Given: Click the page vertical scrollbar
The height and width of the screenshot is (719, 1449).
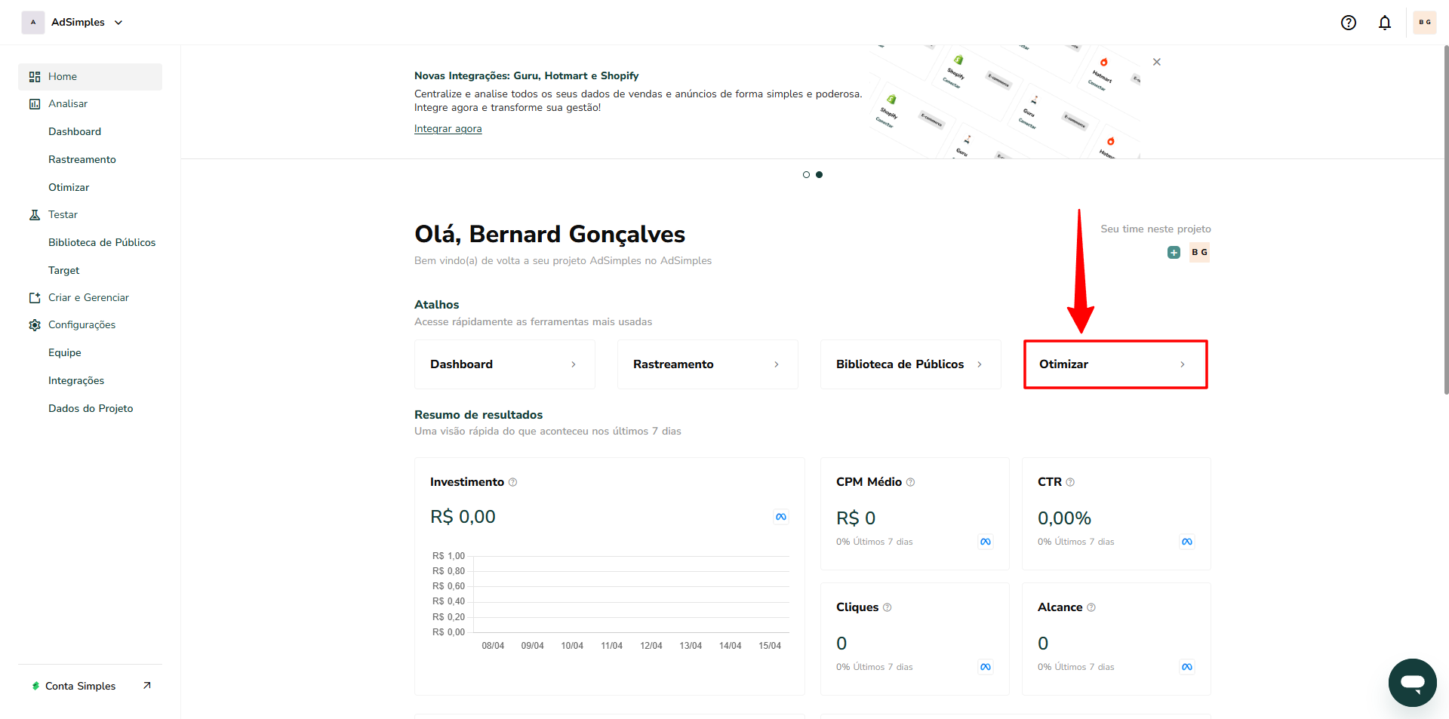Looking at the screenshot, I should click(x=1446, y=220).
